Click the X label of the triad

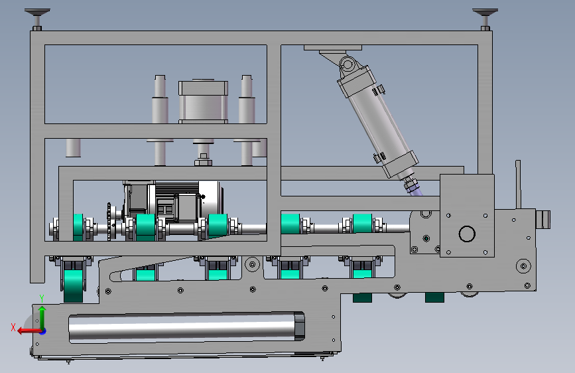(13, 327)
